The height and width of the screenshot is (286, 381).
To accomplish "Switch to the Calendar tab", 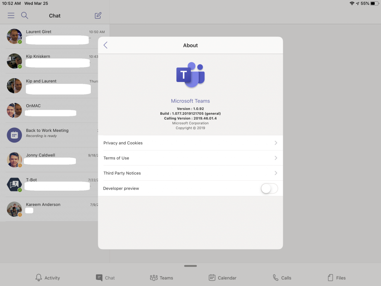I will tap(222, 278).
